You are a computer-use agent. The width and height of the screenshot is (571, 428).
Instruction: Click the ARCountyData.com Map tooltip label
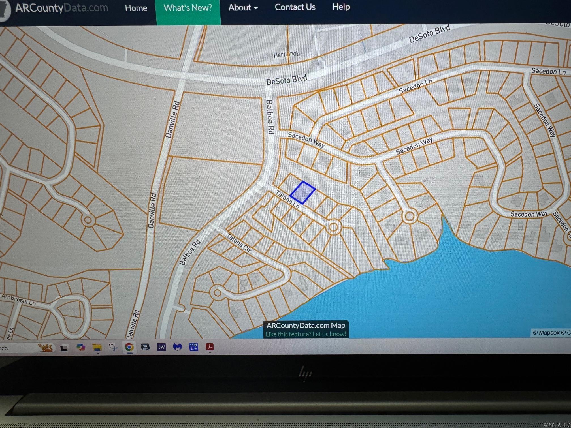pos(305,325)
